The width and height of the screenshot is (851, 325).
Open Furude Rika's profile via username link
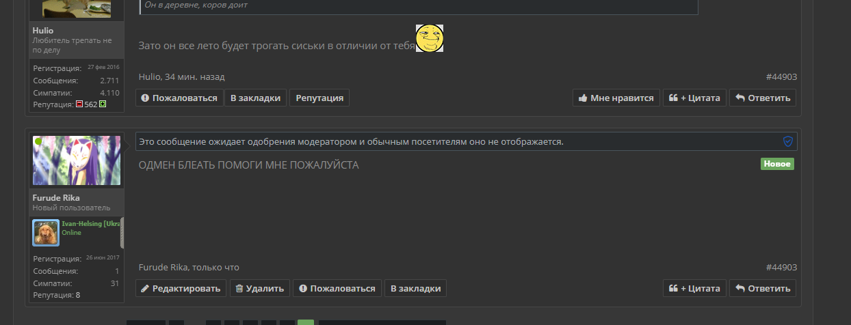coord(56,198)
